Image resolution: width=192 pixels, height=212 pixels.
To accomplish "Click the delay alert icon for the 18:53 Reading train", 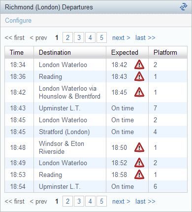I will coord(139,175).
